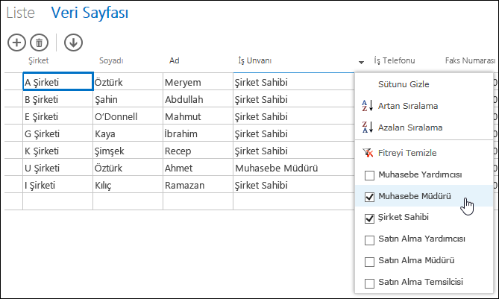
Task: Click the clear filter funnel icon
Action: click(x=368, y=153)
